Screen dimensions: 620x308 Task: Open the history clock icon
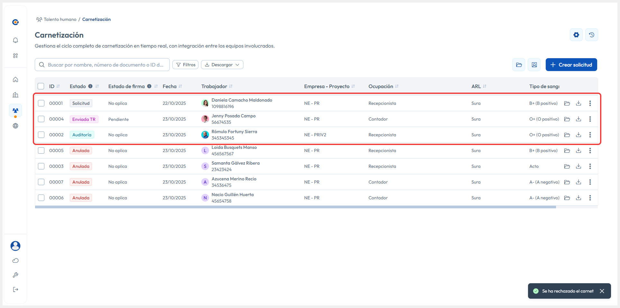(591, 35)
